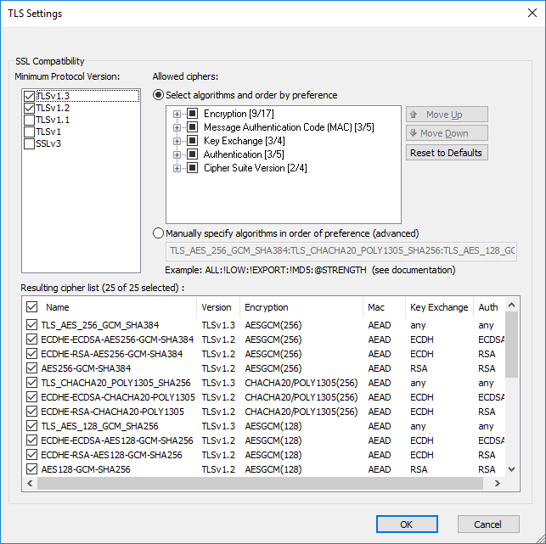Screen dimensions: 546x544
Task: Select manually specify algorithms radio option
Action: tap(158, 233)
